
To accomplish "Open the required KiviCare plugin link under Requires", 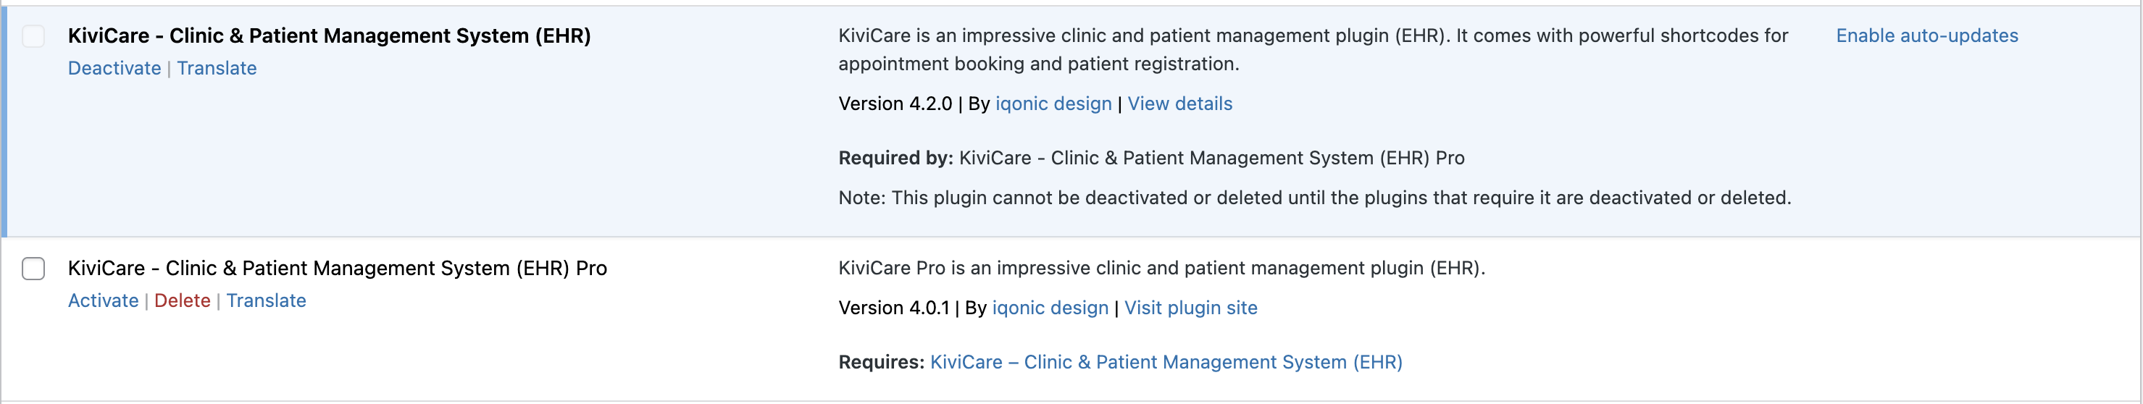I will click(x=1166, y=363).
